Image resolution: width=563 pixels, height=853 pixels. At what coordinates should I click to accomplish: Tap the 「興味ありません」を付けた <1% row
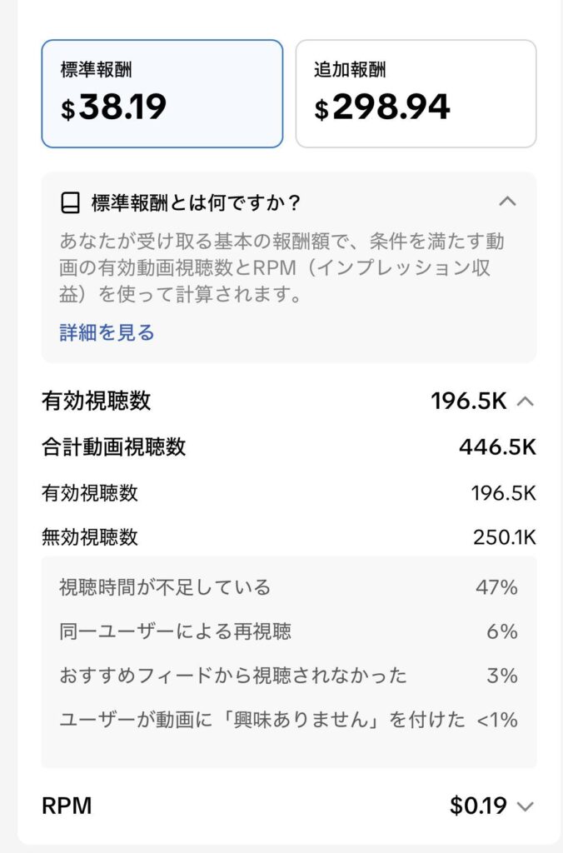(x=288, y=720)
